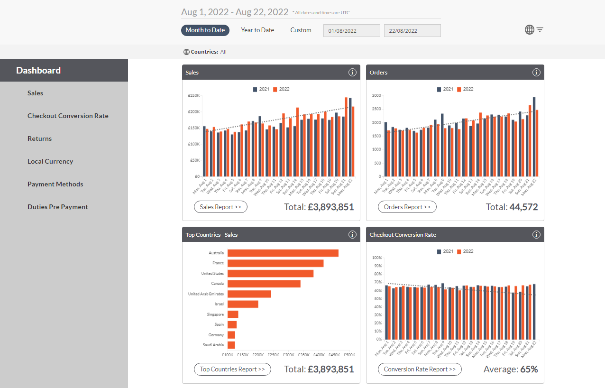This screenshot has width=605, height=388.
Task: Click the United Arab Emirates sales bar
Action: [x=249, y=294]
